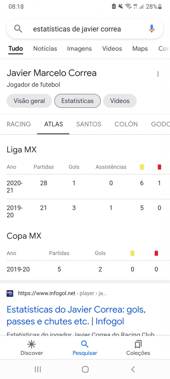Tap the Android back navigation arrow

pos(133,369)
